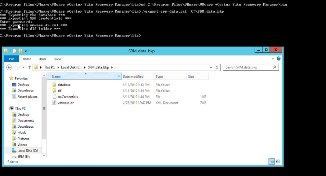Expand the ribbon with the chevron
This screenshot has width=326, height=176.
click(x=273, y=59)
